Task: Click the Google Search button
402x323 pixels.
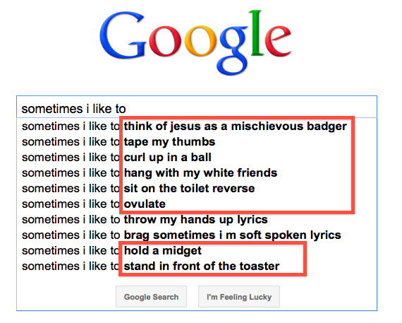Action: pos(151,297)
